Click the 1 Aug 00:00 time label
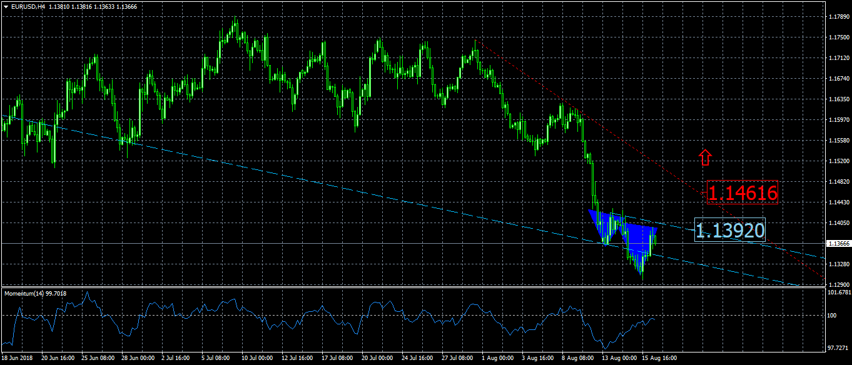 [499, 359]
